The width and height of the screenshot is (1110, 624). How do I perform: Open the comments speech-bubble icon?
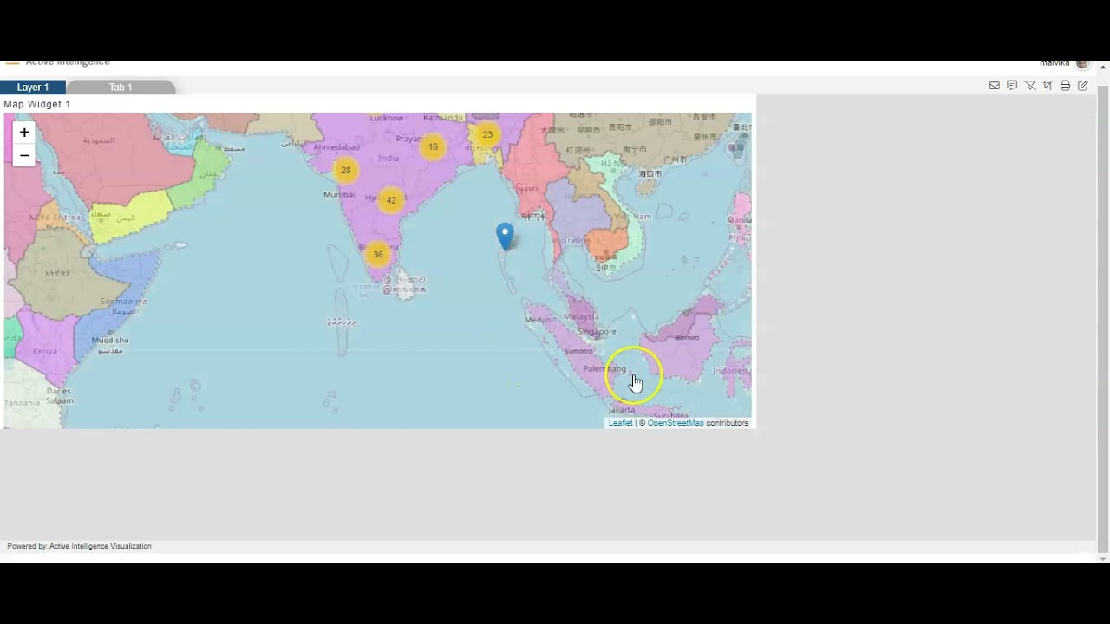pos(1012,86)
